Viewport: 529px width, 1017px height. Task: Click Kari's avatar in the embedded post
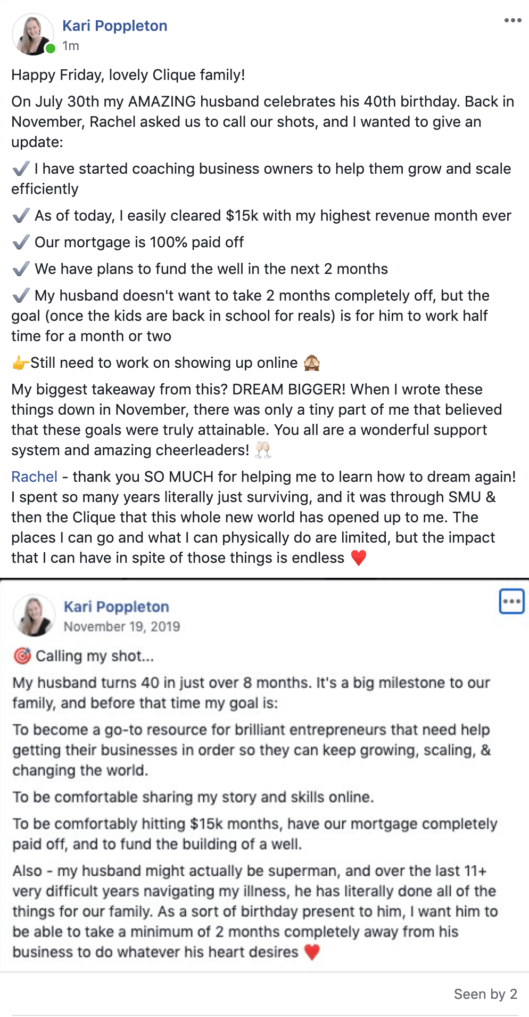(x=34, y=615)
